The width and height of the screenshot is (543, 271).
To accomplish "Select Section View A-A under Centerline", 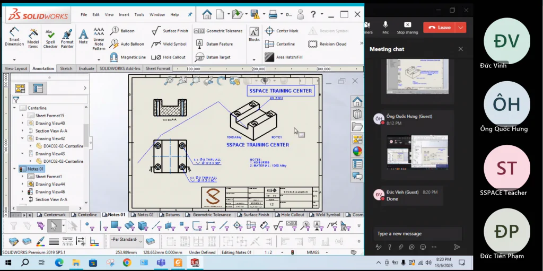I will pos(47,130).
